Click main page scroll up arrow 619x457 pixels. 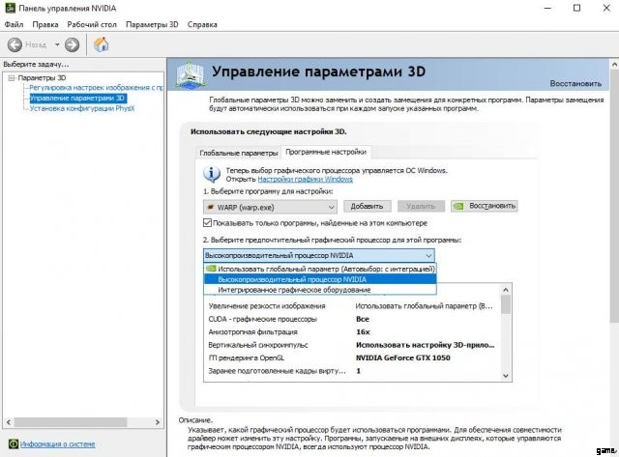click(614, 65)
